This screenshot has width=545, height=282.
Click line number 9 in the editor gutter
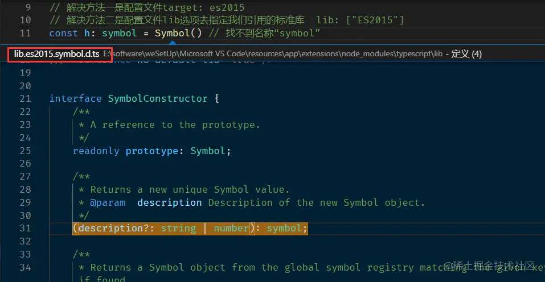pos(28,8)
